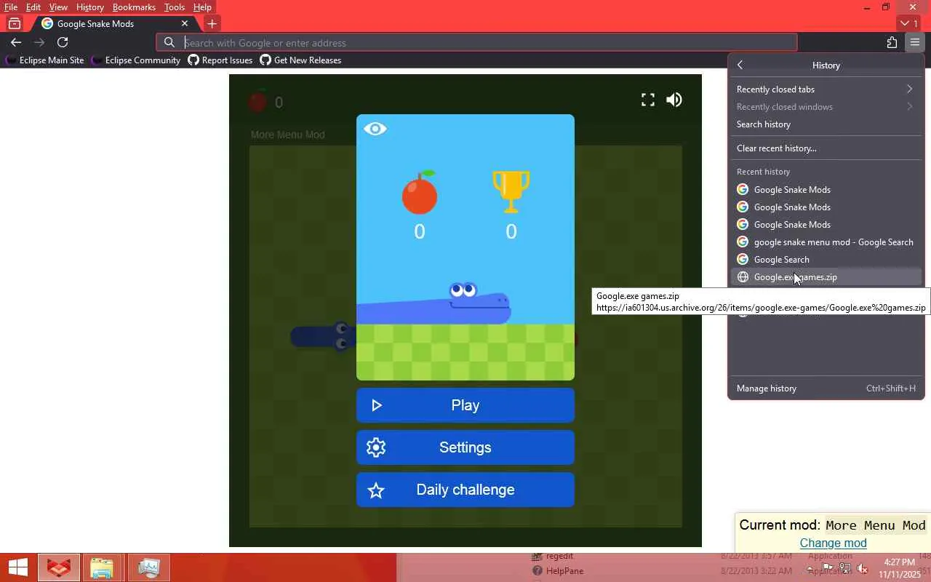Screen dimensions: 931x582
Task: Click the Change mod link
Action: coord(833,543)
